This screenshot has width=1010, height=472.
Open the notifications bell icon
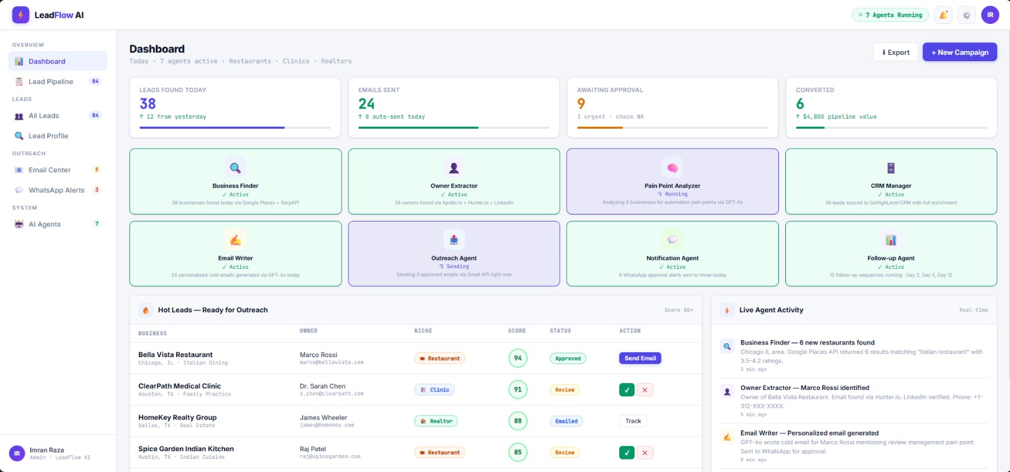tap(943, 15)
